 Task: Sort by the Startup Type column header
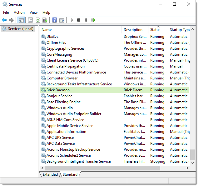[179, 30]
